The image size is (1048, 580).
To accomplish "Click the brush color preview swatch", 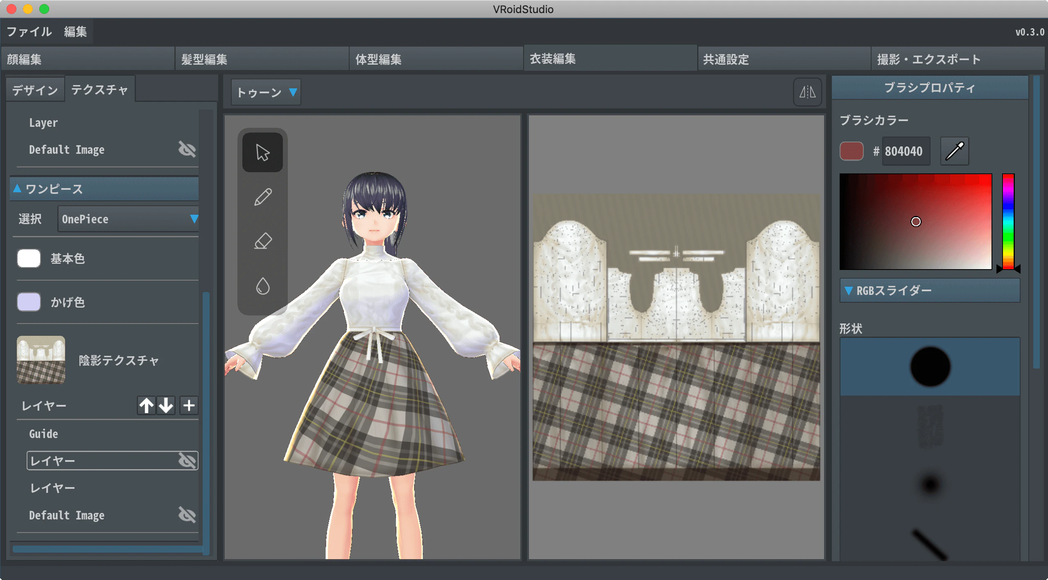I will (x=851, y=151).
